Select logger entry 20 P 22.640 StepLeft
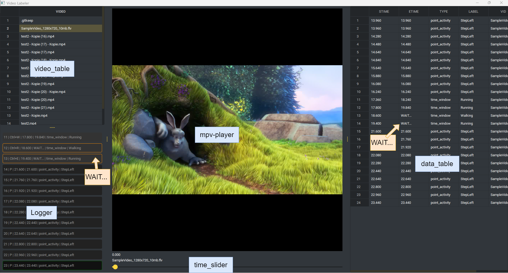The height and width of the screenshot is (273, 508). click(52, 234)
